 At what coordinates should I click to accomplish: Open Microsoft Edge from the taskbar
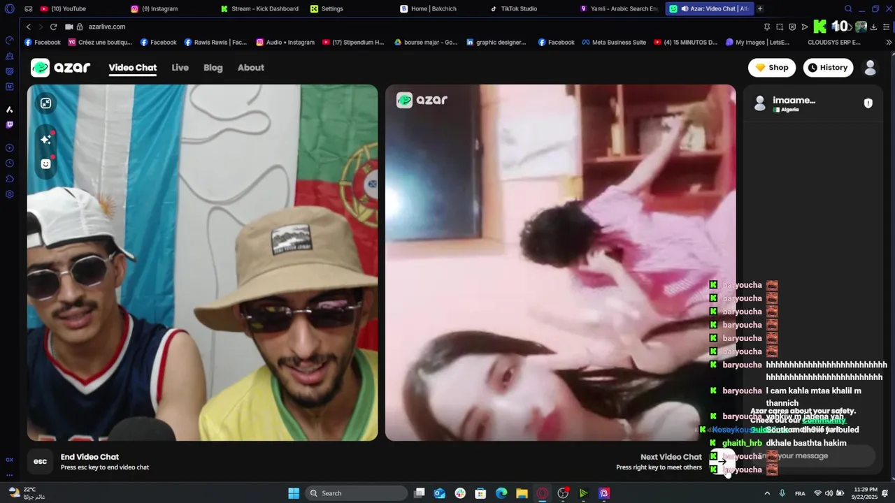[501, 493]
